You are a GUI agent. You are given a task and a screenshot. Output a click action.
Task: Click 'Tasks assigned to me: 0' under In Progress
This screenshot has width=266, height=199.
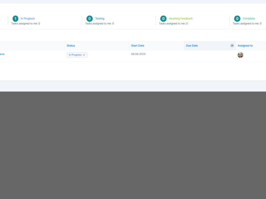pos(26,24)
